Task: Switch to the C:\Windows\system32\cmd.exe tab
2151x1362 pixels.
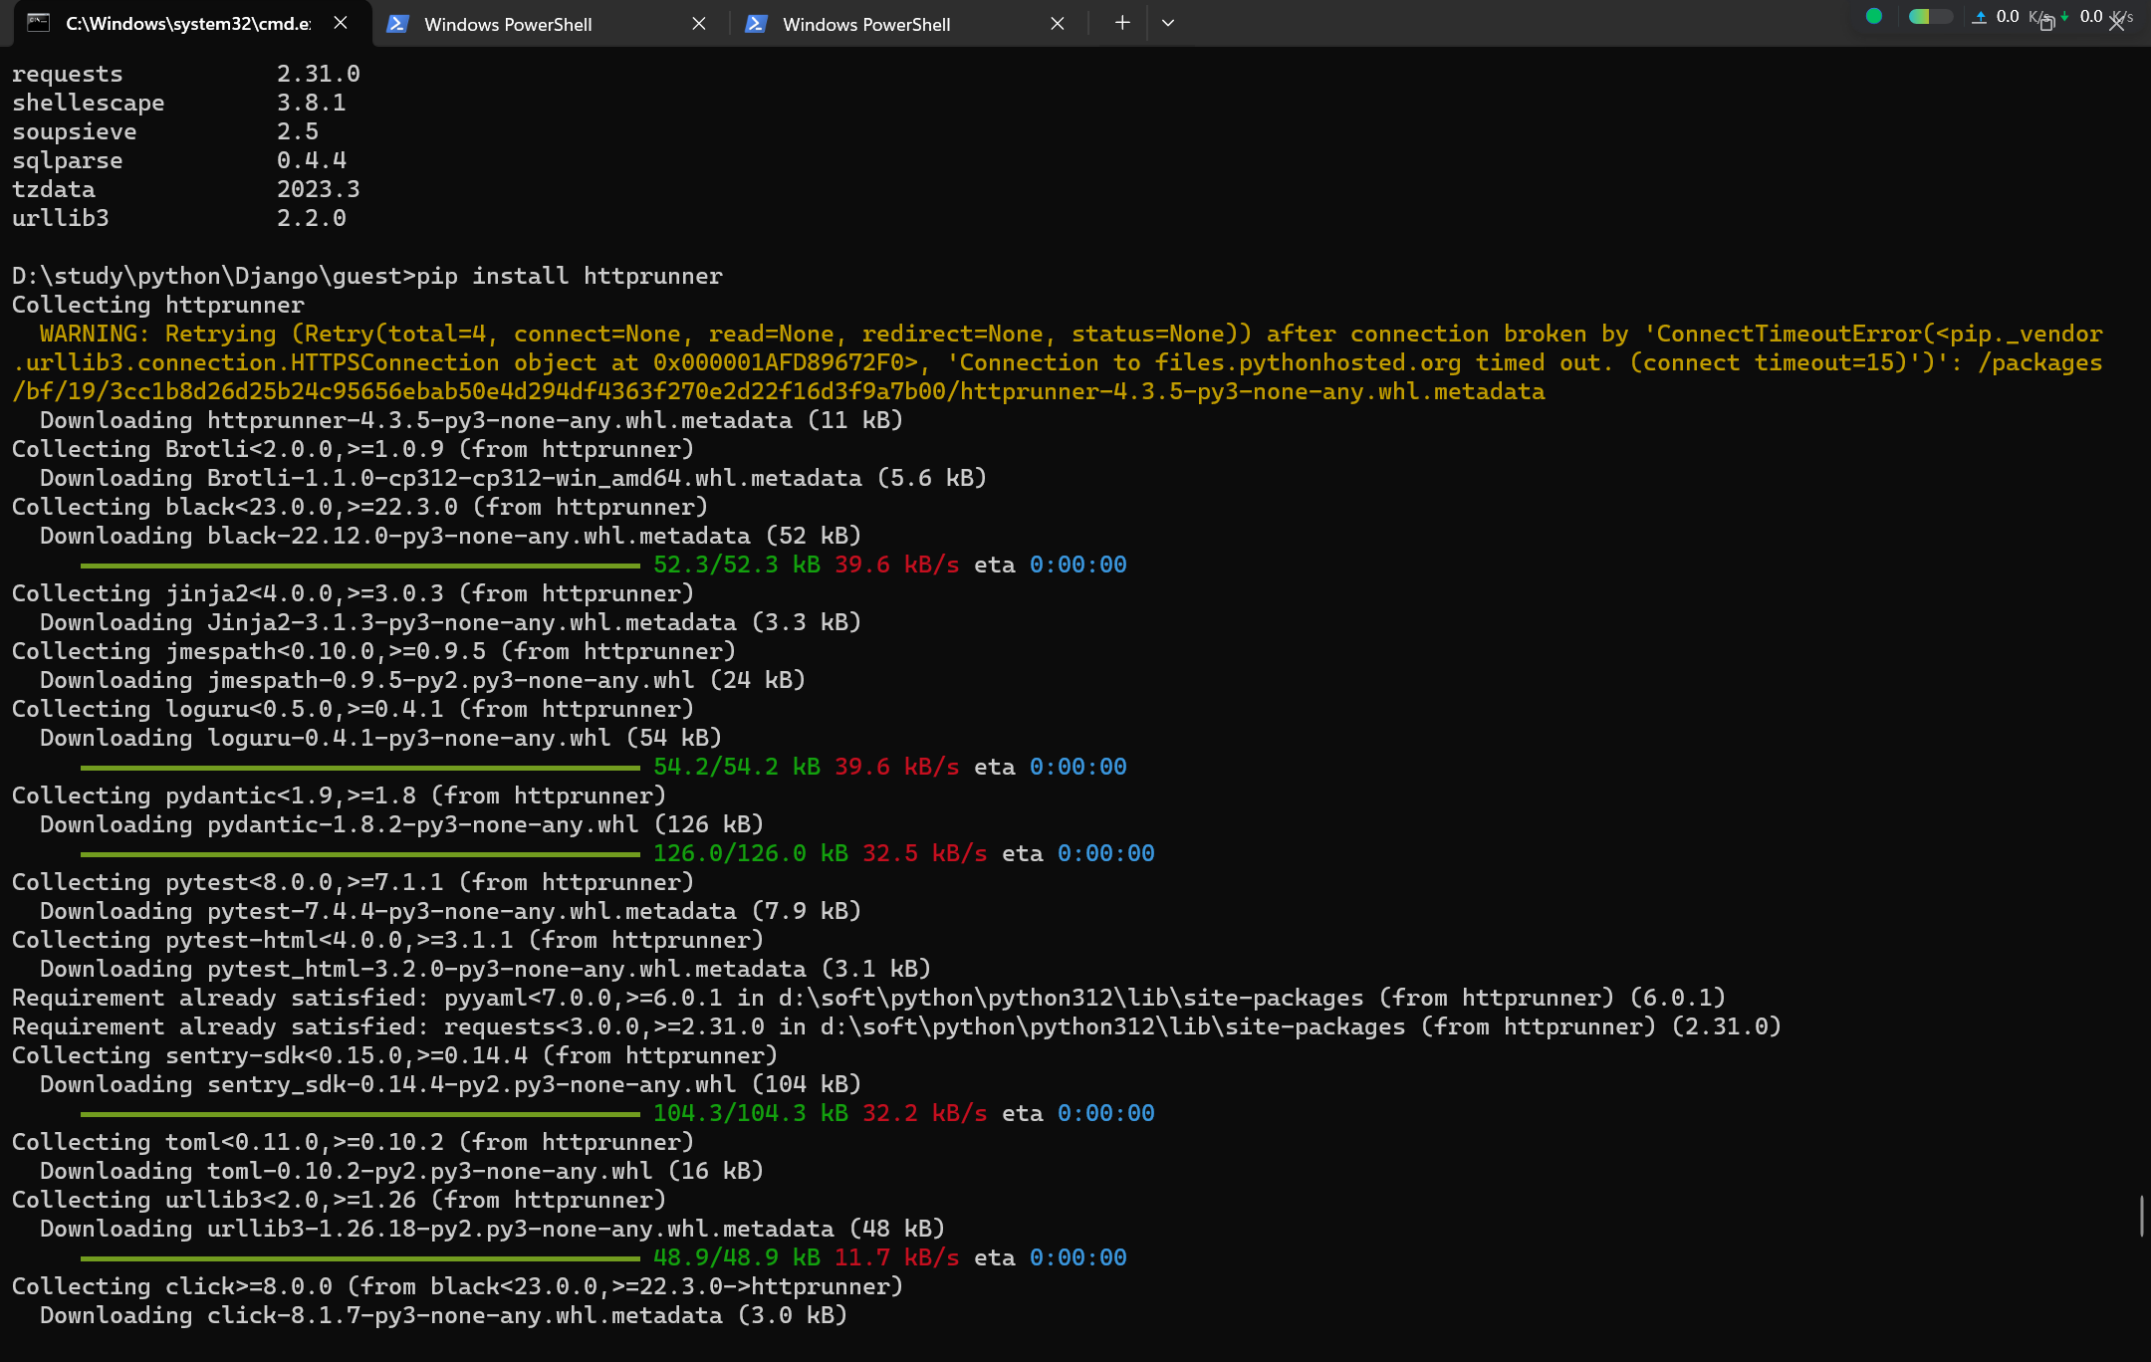Action: click(187, 24)
